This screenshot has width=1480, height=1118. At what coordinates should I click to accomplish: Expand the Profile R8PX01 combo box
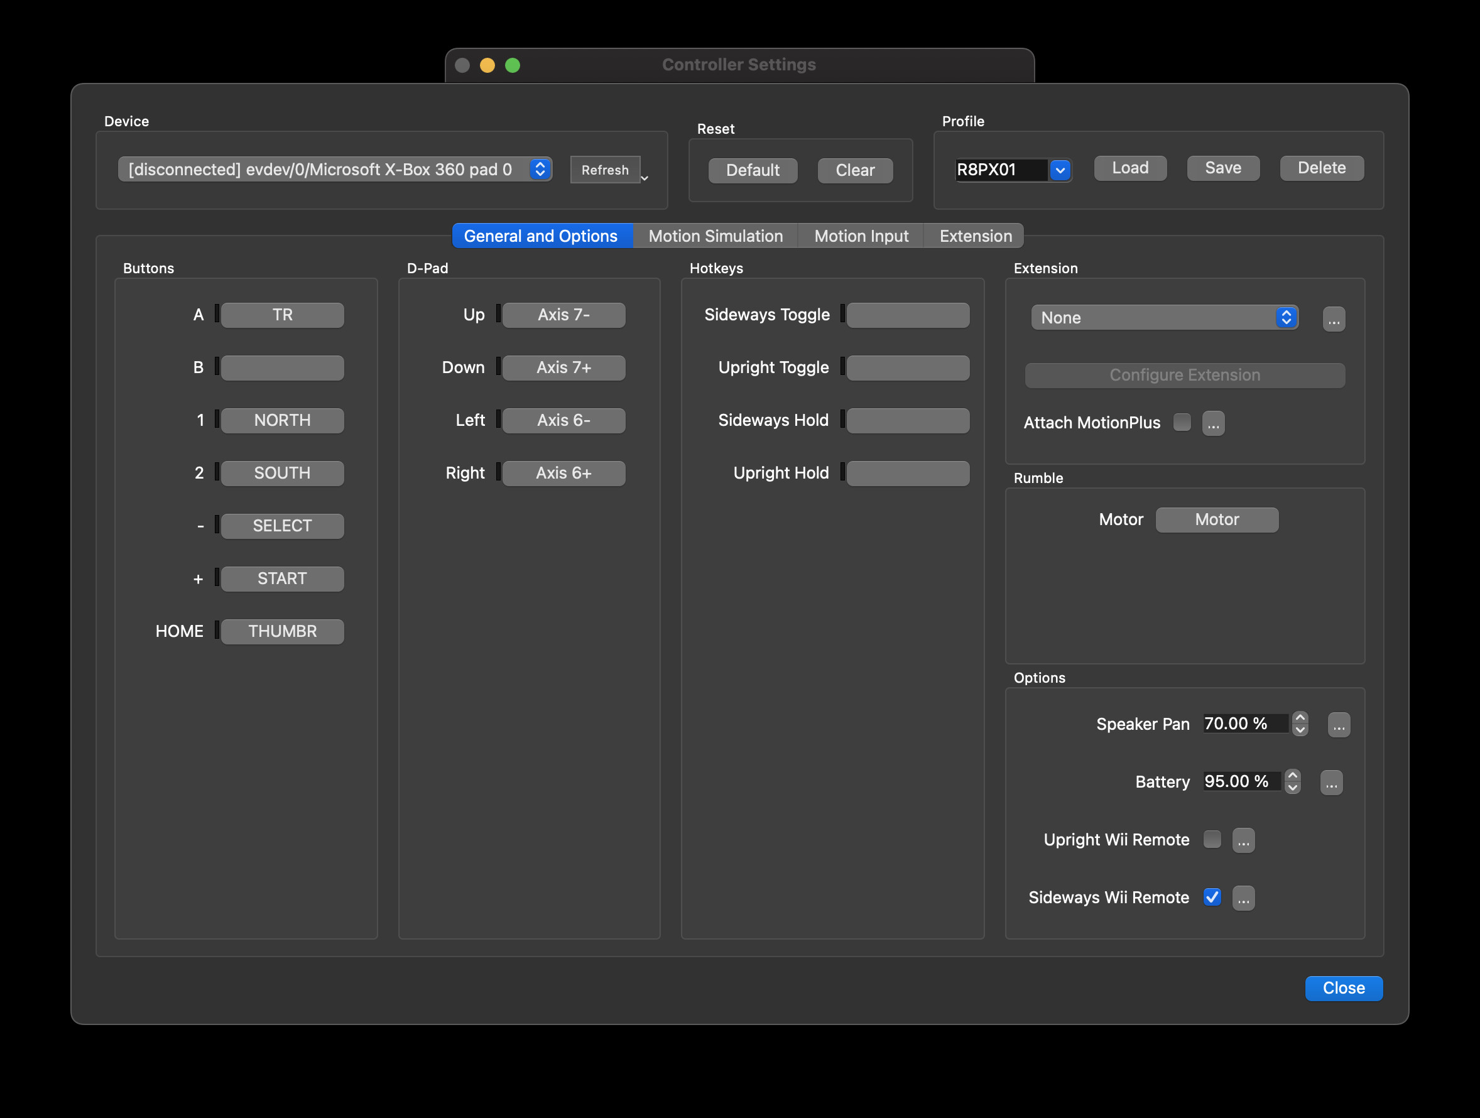(x=1060, y=170)
